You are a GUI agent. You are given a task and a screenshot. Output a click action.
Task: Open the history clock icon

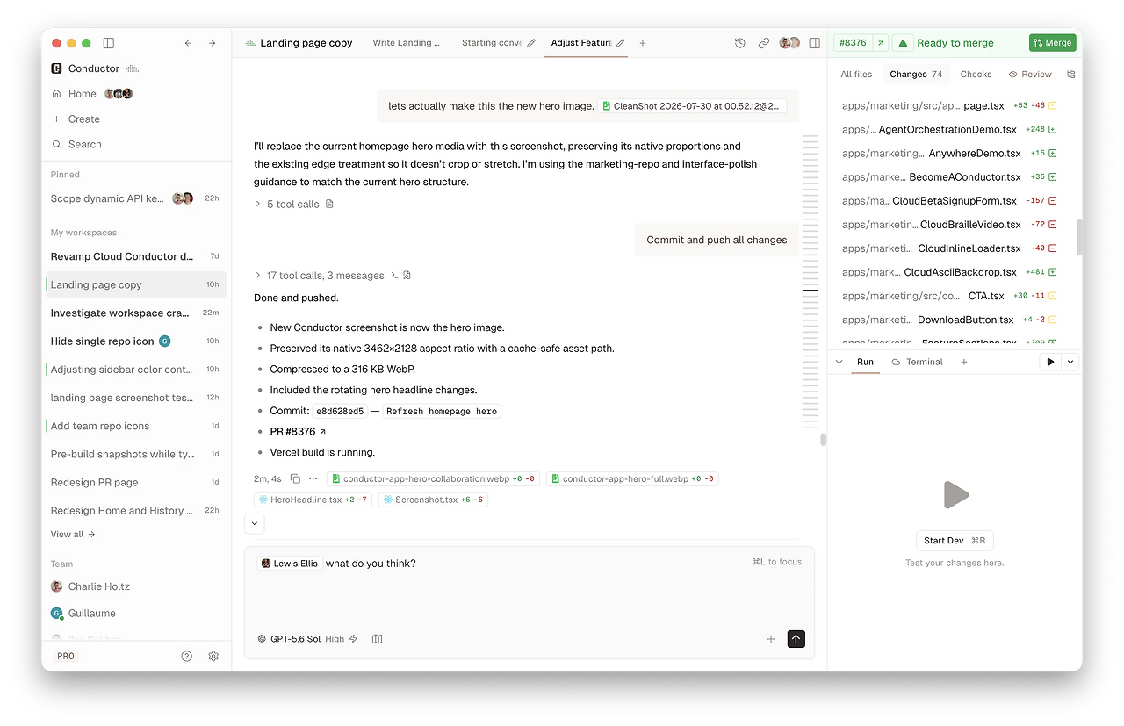pyautogui.click(x=740, y=43)
